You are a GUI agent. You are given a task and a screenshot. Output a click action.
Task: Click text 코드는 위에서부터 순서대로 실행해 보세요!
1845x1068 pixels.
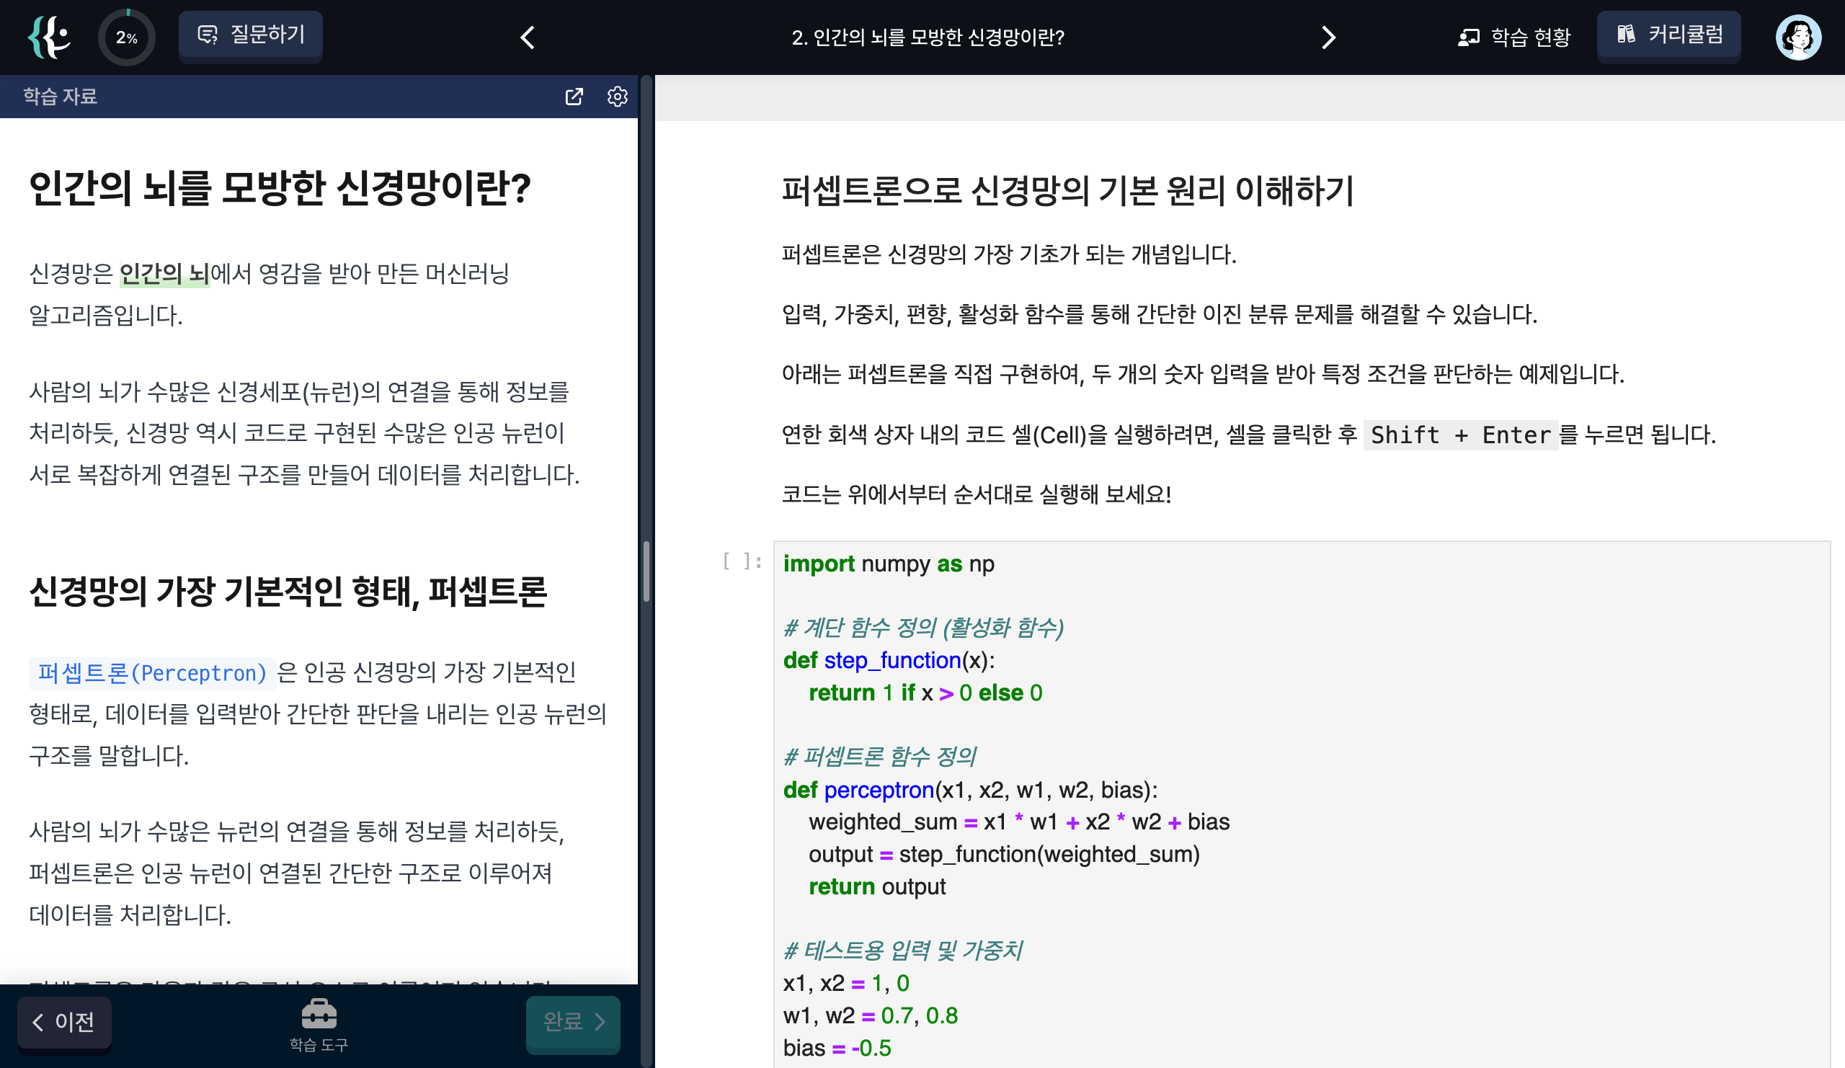(977, 494)
